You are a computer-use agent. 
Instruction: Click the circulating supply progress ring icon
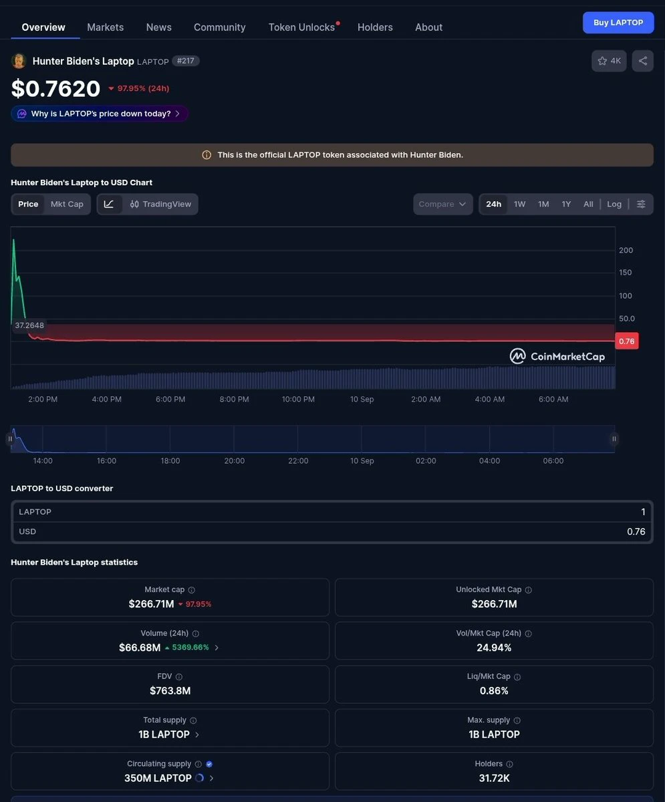coord(198,778)
